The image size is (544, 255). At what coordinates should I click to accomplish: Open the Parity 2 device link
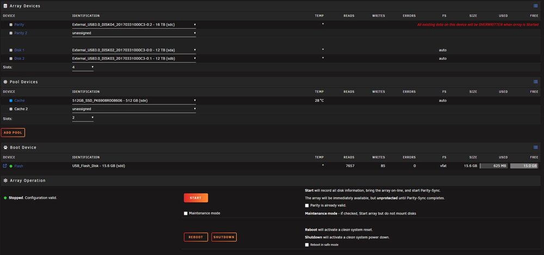(21, 33)
